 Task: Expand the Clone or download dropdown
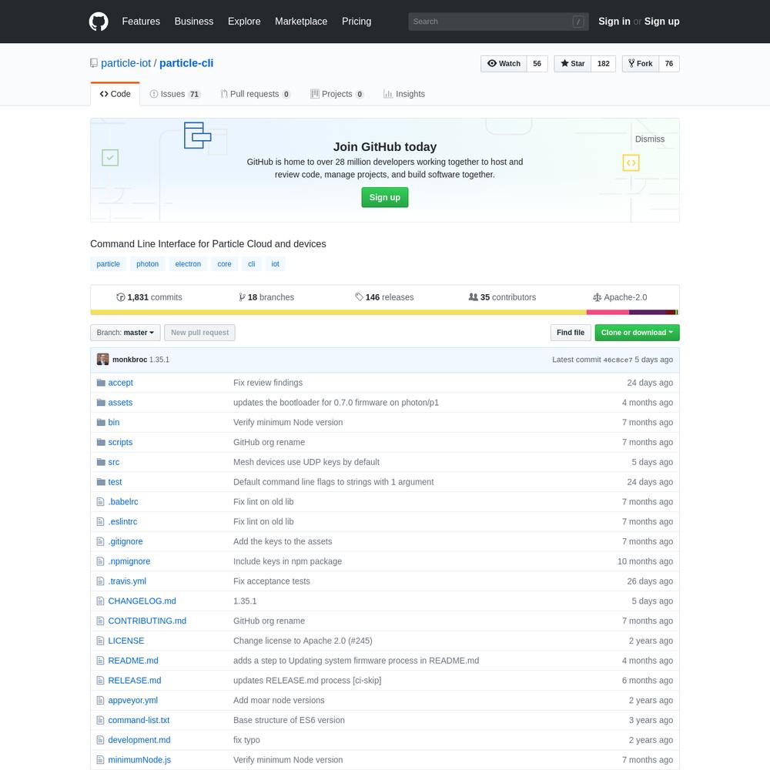(x=637, y=333)
